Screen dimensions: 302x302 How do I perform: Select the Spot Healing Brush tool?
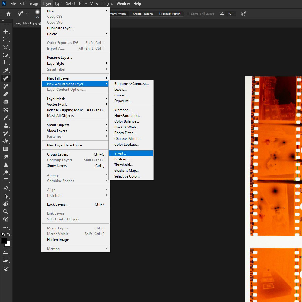[x=6, y=78]
